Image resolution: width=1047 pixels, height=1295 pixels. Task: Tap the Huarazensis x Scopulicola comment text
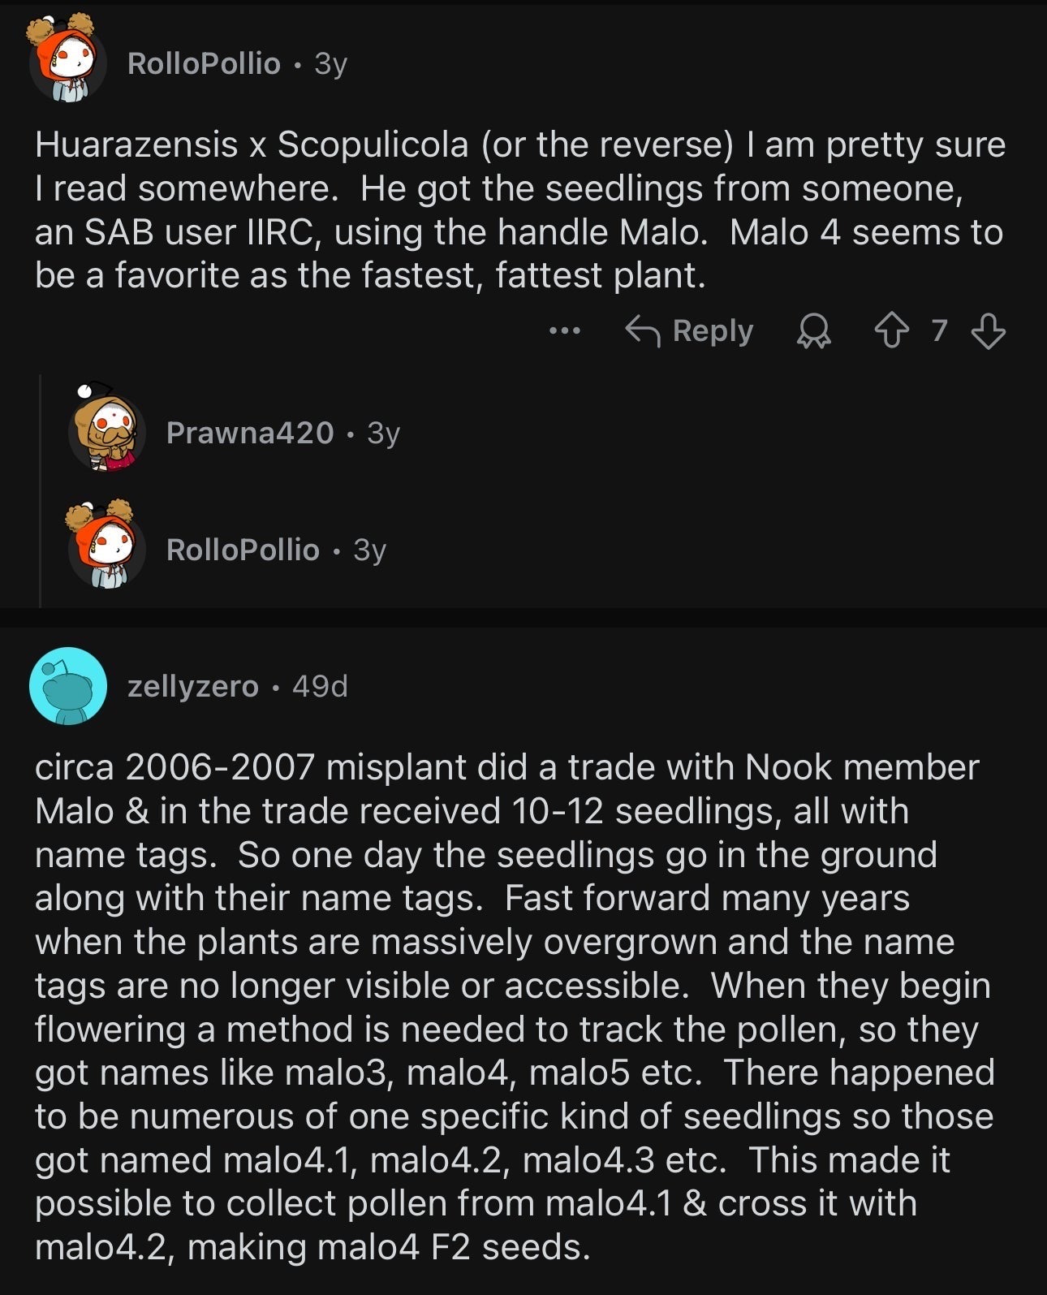pos(519,209)
